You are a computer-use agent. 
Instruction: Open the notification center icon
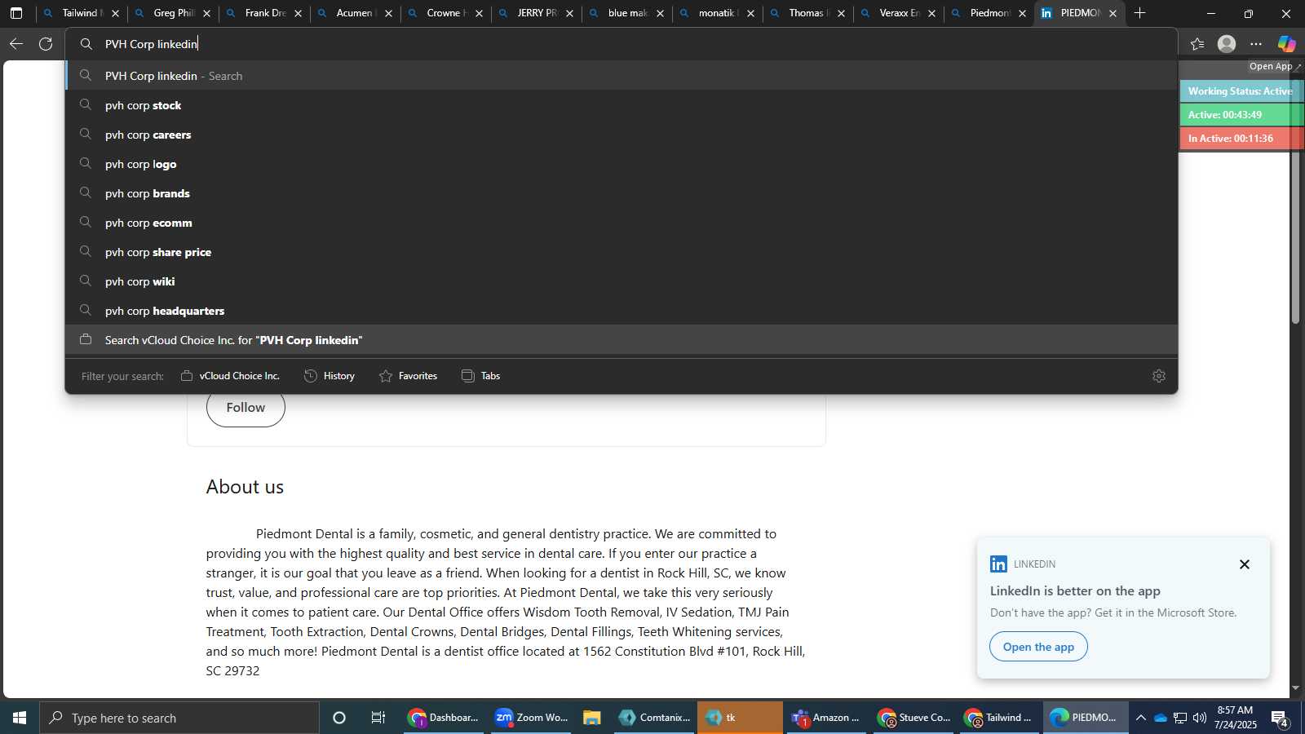click(x=1280, y=719)
